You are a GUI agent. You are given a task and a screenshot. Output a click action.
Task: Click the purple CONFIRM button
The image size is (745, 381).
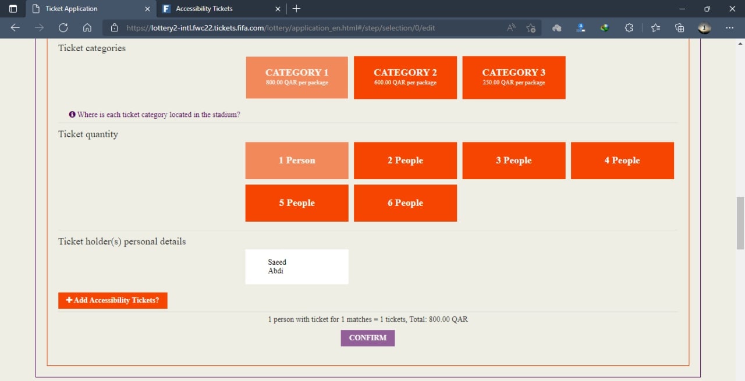click(x=367, y=338)
